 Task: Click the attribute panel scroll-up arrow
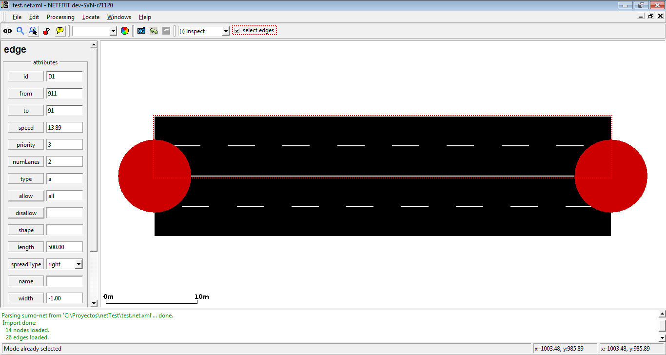tap(94, 45)
